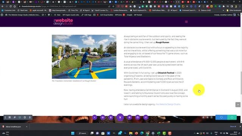Viewport: 242px width, 136px height.
Task: Open WPForms admin bar menu
Action: click(x=120, y=15)
